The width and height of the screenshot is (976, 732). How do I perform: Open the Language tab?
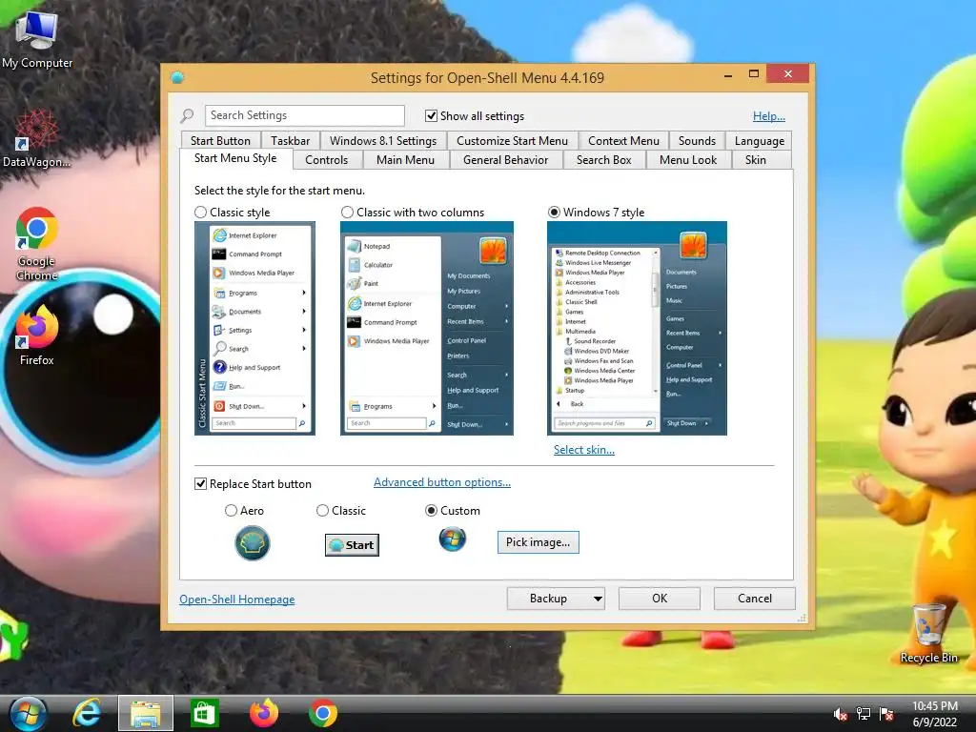760,141
